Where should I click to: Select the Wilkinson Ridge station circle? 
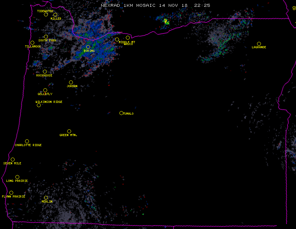[x=39, y=105]
